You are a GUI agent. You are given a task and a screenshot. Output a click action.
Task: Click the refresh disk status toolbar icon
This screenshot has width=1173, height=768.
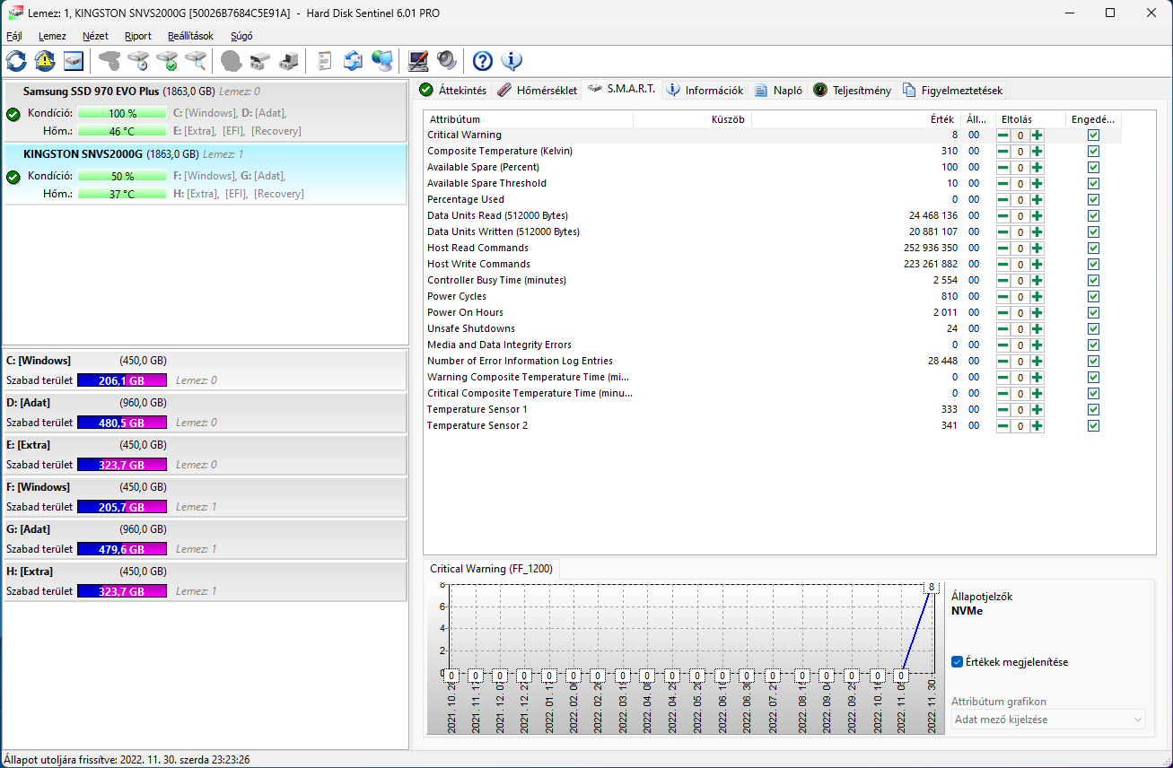[x=16, y=61]
